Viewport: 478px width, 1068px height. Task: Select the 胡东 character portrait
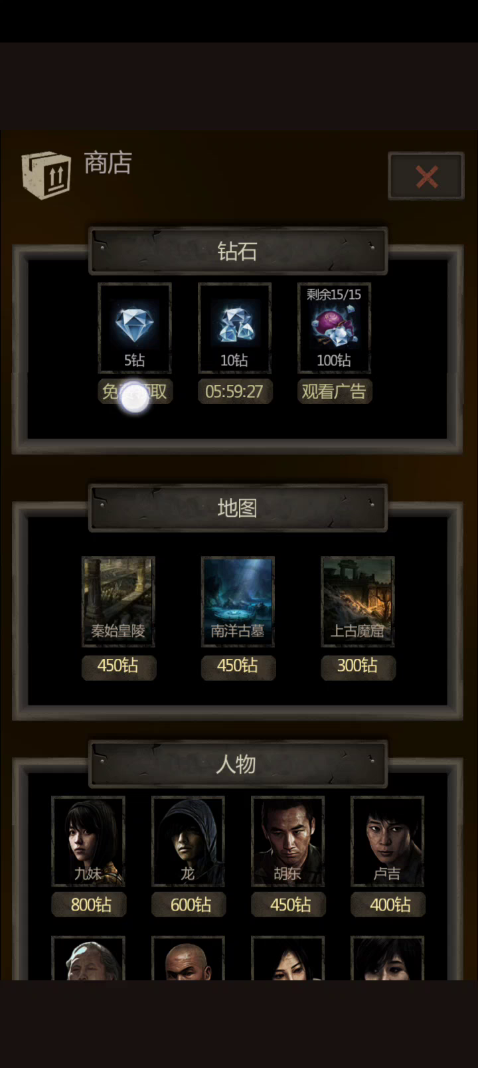tap(288, 841)
